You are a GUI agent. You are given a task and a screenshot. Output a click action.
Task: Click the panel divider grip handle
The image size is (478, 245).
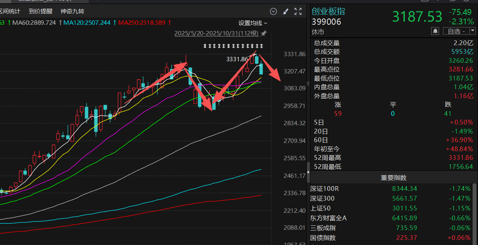pyautogui.click(x=308, y=83)
